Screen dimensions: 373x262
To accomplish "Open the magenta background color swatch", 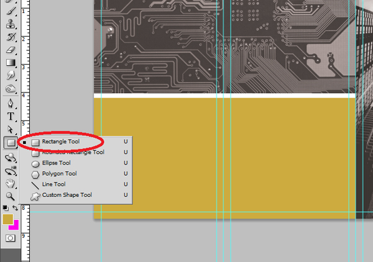I will [x=16, y=226].
